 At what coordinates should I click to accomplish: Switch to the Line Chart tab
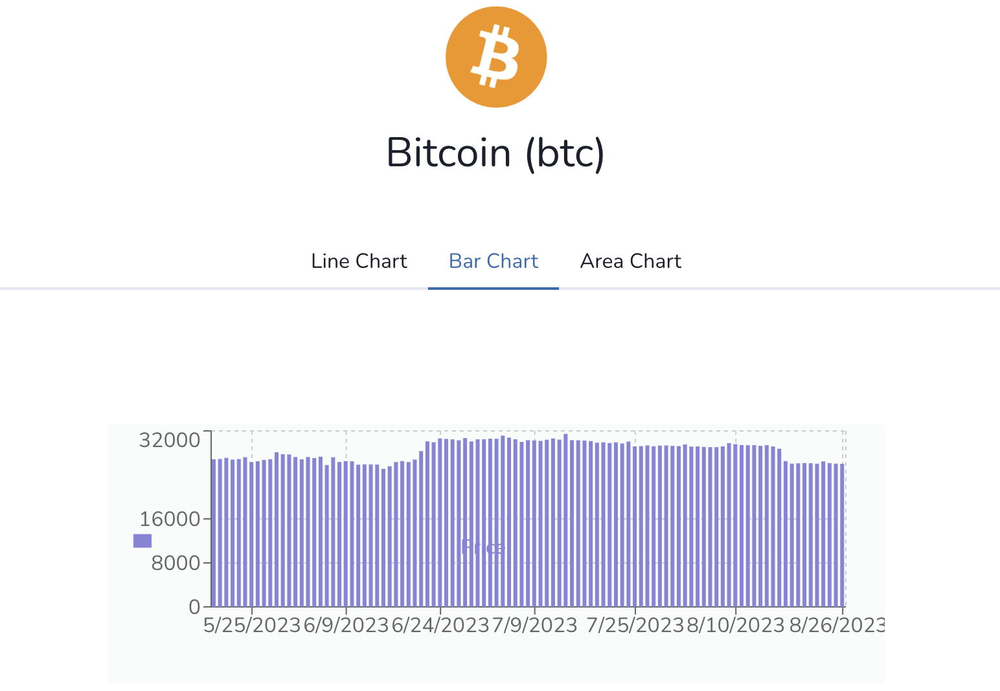359,261
